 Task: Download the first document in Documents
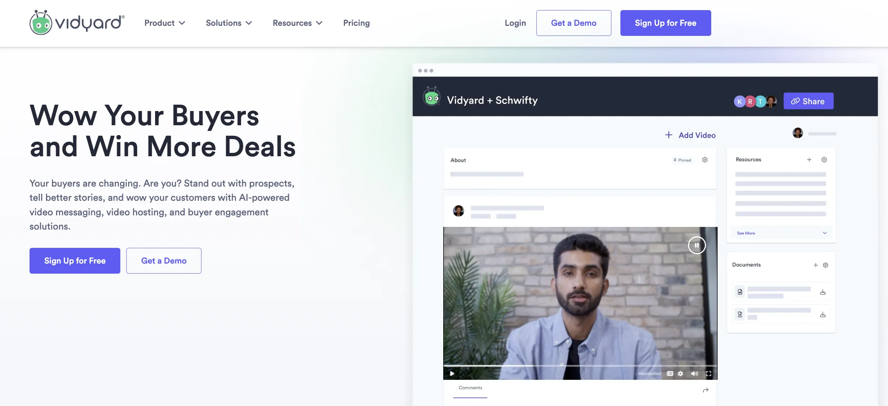(823, 292)
